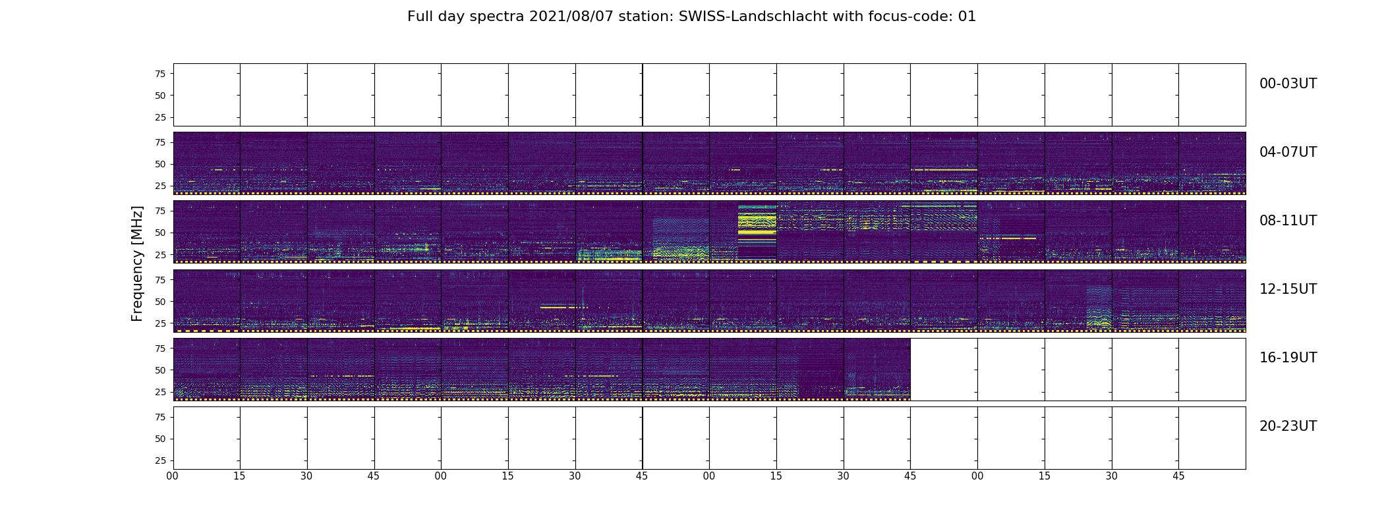Click the 50 tick of the 08-11UT row

pos(160,233)
